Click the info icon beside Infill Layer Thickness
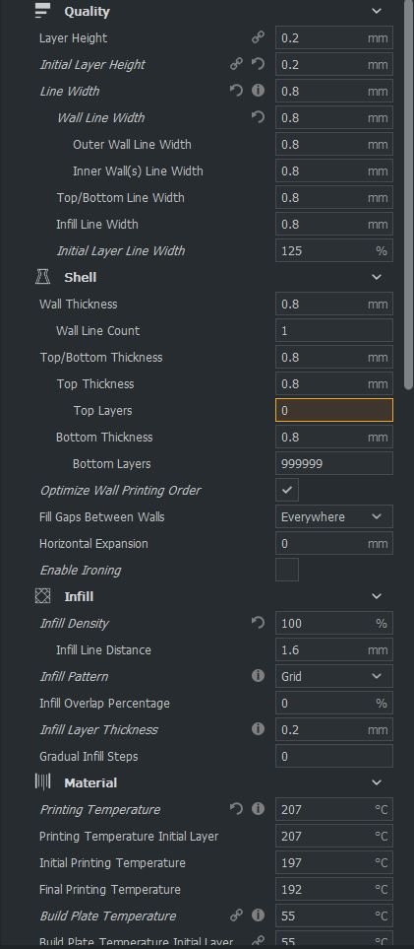The image size is (414, 949). pyautogui.click(x=258, y=729)
